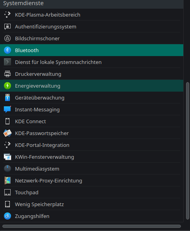The width and height of the screenshot is (190, 231).
Task: Select Druckerverwaltung in the list
Action: pyautogui.click(x=91, y=74)
